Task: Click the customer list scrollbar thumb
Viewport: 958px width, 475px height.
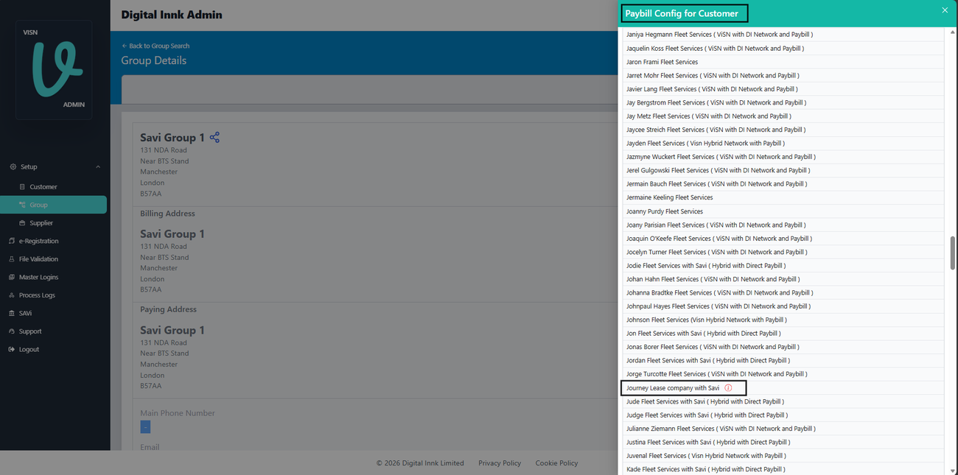Action: (x=952, y=253)
